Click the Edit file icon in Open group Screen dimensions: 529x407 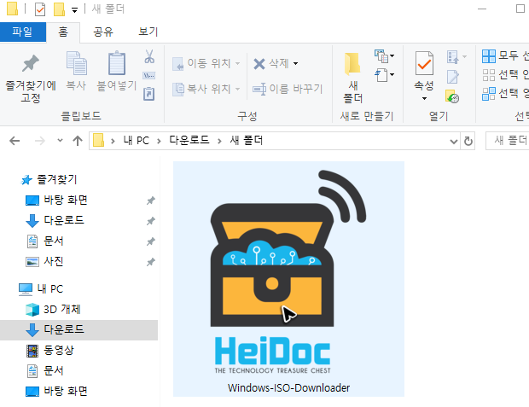tap(453, 77)
